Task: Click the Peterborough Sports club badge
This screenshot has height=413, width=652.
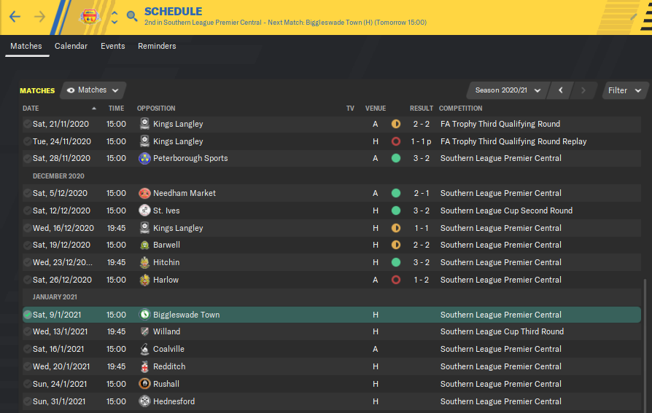Action: 144,158
